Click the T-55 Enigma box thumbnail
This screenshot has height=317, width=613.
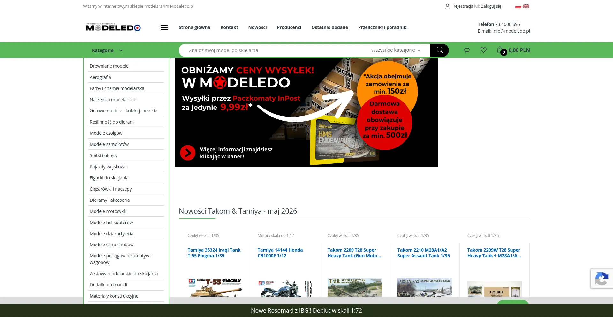pyautogui.click(x=215, y=287)
